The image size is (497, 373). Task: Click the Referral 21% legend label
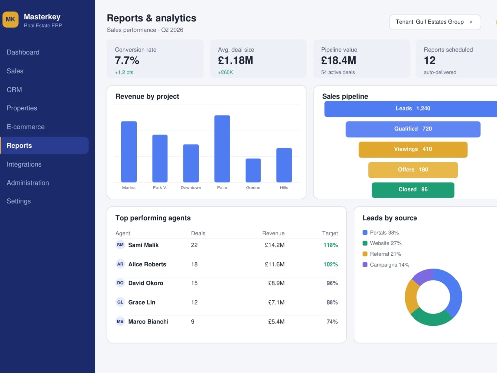tap(386, 254)
